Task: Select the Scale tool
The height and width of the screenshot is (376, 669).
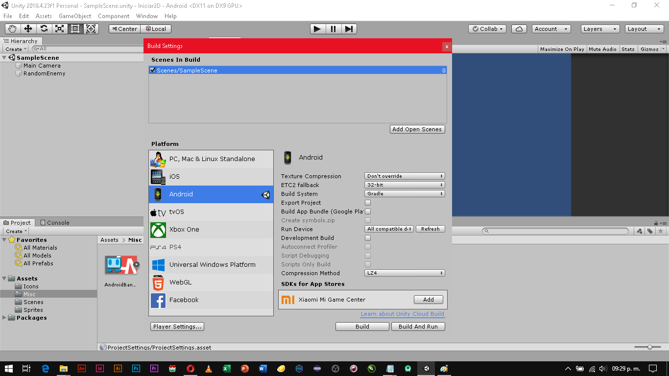Action: (59, 28)
